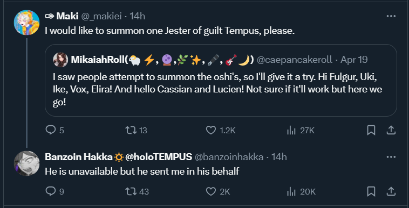Viewport: 409px width, 208px height.
Task: Open Maki's profile avatar
Action: (26, 23)
